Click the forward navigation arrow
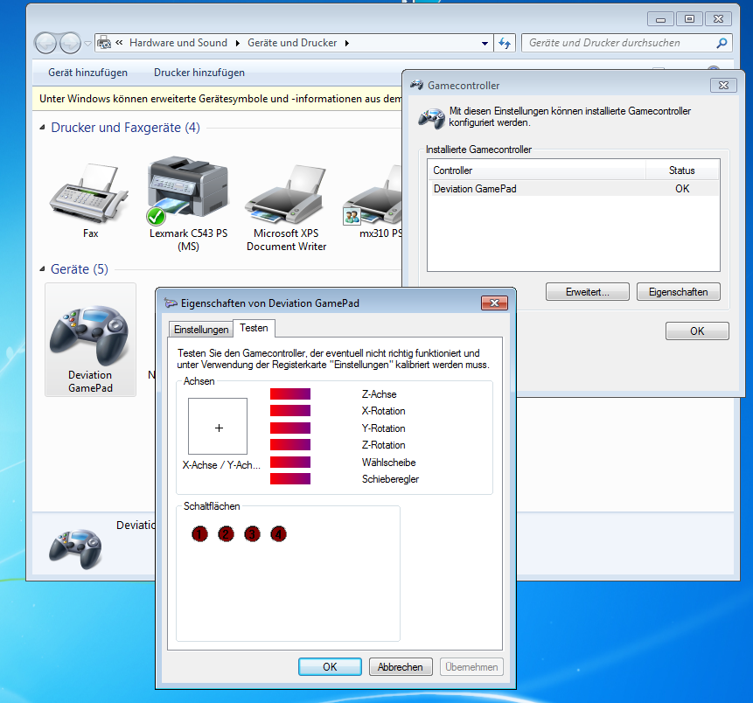This screenshot has height=703, width=753. (70, 43)
